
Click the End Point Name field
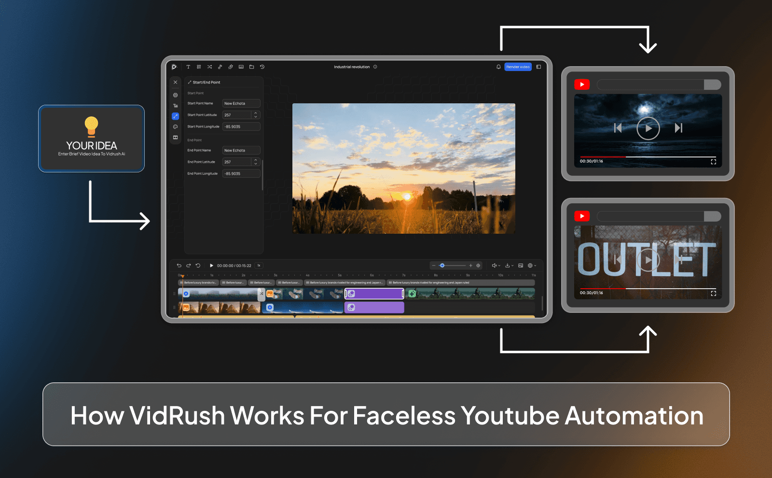pyautogui.click(x=241, y=150)
